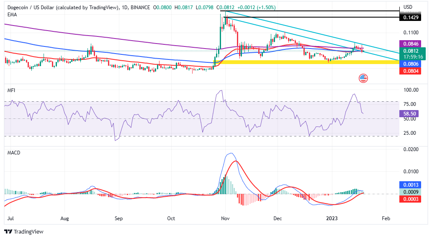Click the H0.0817 high price value

tap(184, 8)
